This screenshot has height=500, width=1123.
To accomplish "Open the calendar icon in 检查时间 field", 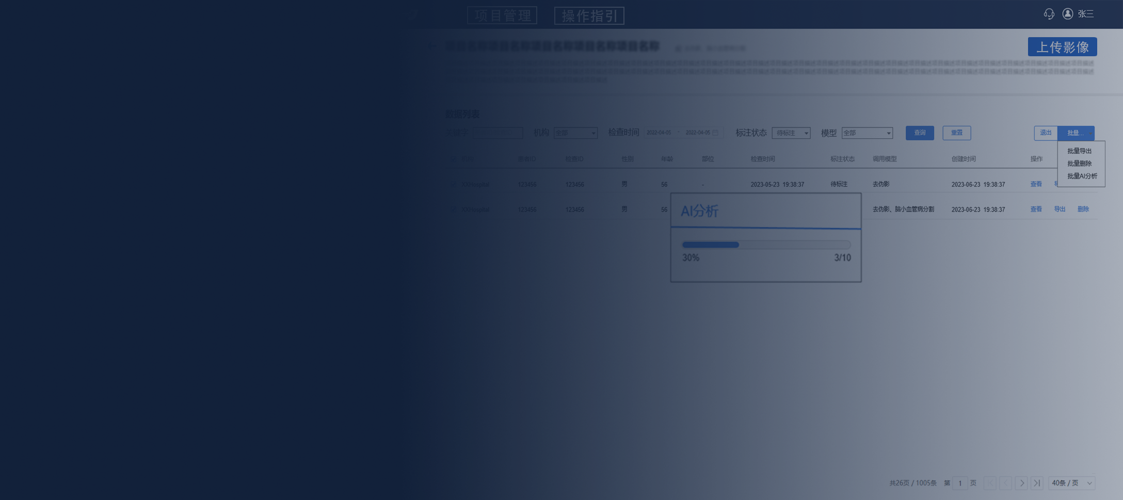I will [715, 133].
